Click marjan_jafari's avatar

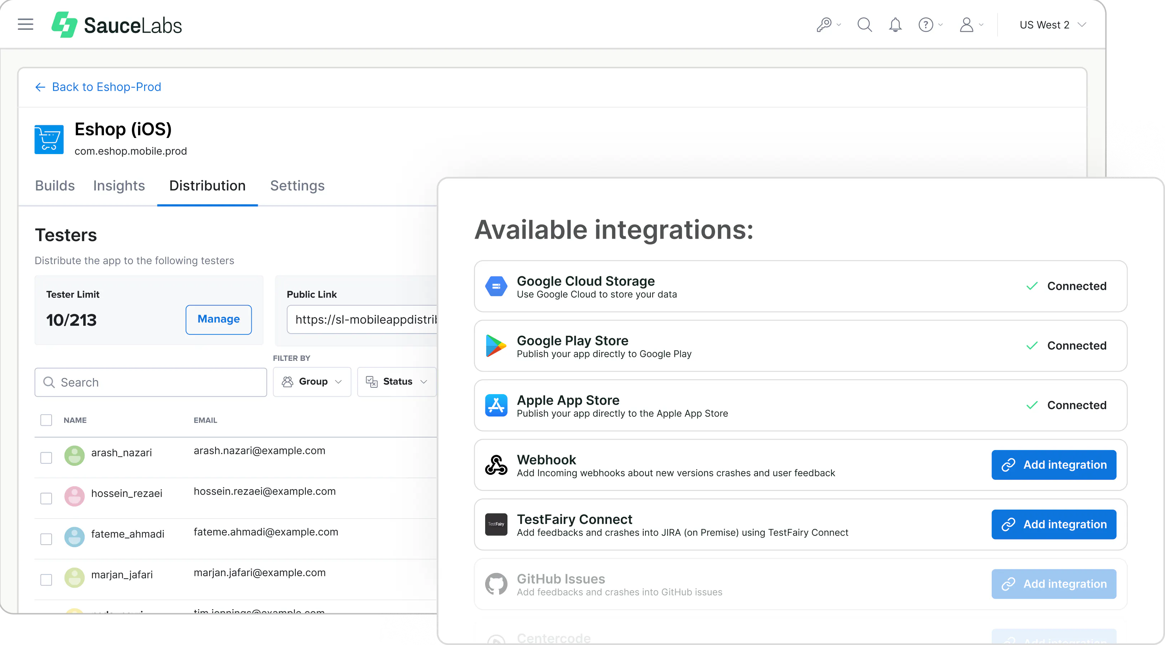pyautogui.click(x=75, y=578)
